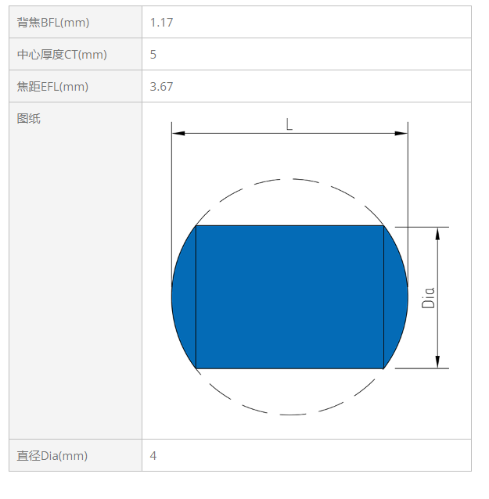Click the 直径Dia(mm) label

pos(52,456)
